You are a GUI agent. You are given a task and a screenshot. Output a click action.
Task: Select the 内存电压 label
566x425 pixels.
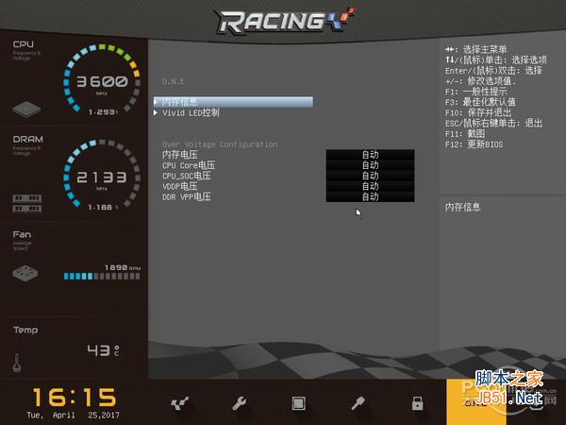coord(180,155)
